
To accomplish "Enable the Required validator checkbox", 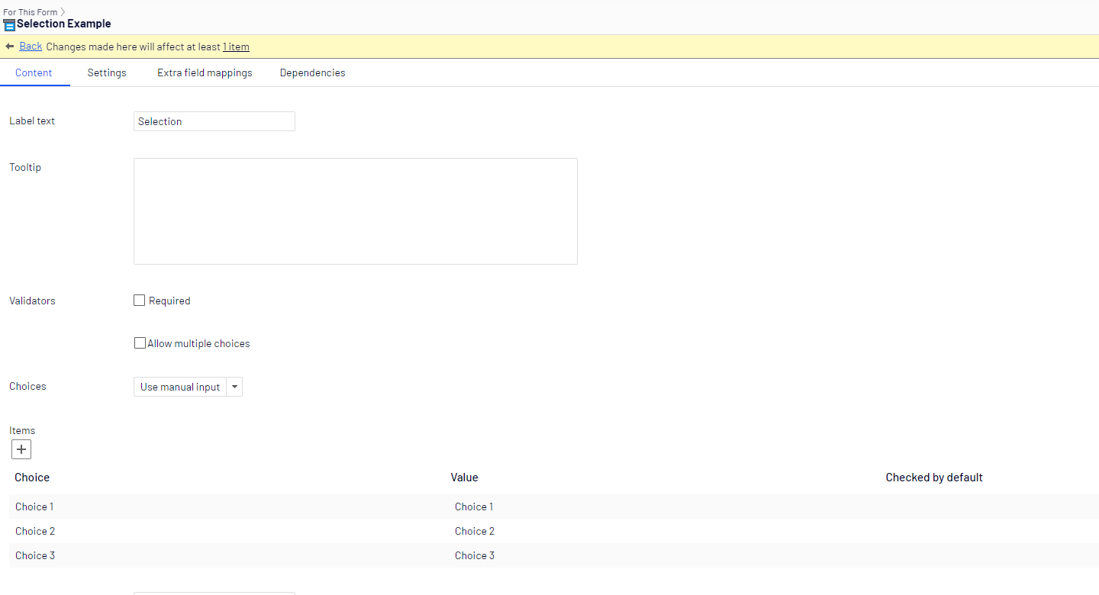I will pyautogui.click(x=139, y=301).
